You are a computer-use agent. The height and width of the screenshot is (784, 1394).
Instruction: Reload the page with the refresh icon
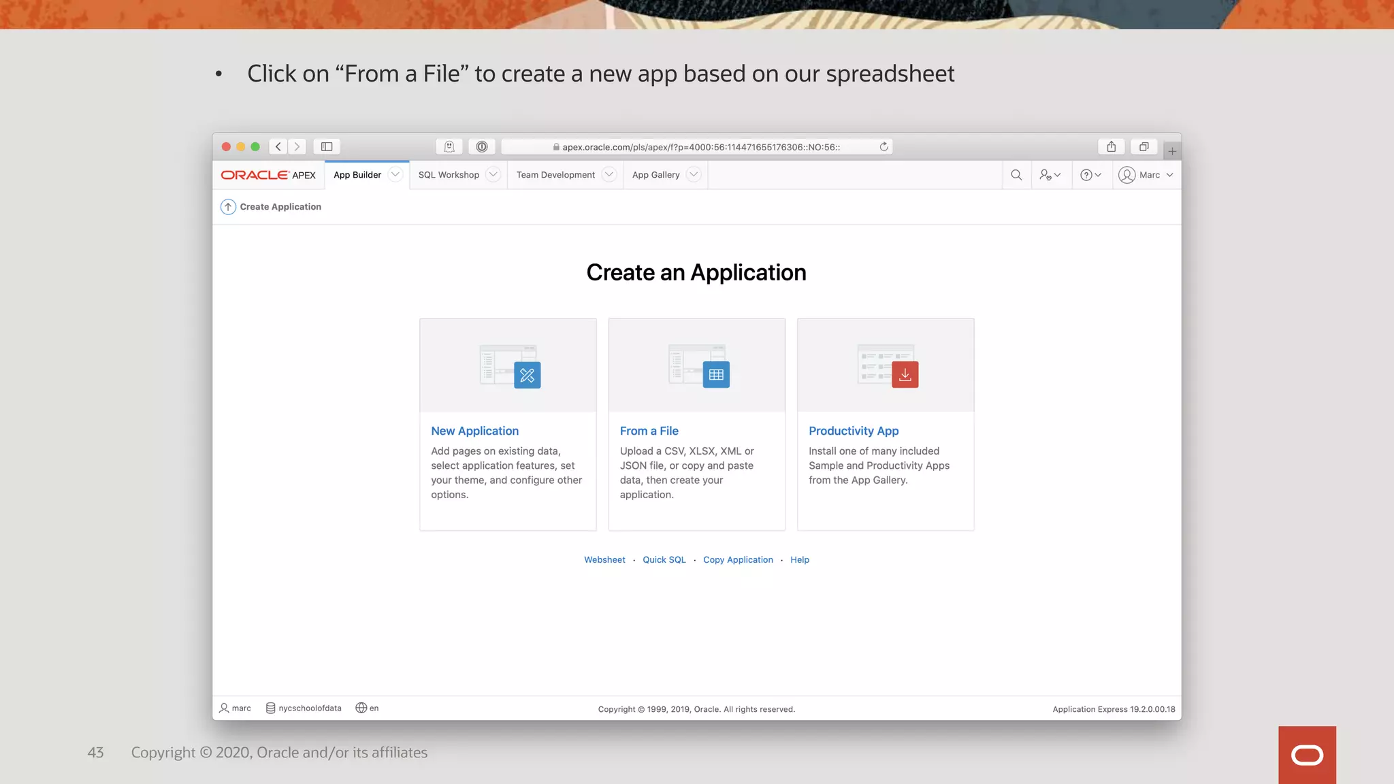(884, 146)
